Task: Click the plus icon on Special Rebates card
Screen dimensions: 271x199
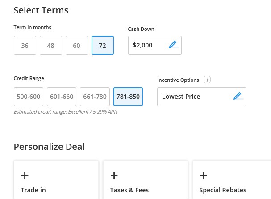Action: pyautogui.click(x=204, y=175)
